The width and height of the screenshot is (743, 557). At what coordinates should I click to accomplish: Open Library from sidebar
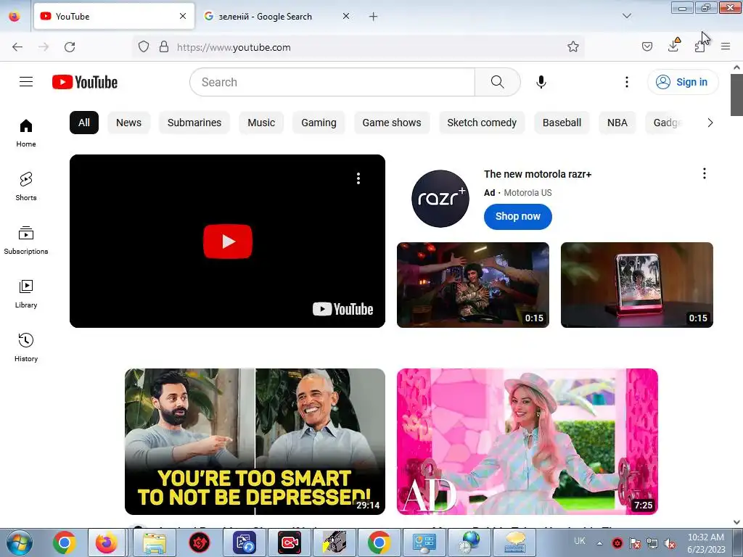tap(26, 294)
